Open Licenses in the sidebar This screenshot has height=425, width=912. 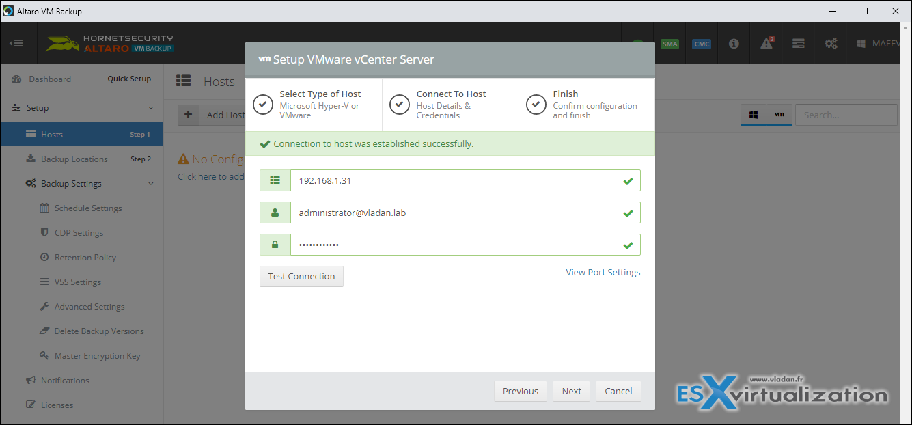point(57,405)
